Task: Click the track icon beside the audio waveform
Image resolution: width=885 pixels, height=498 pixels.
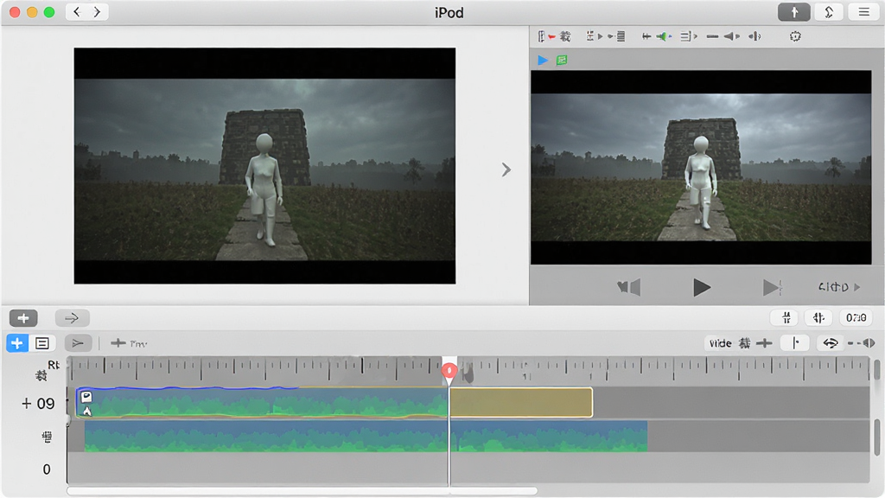Action: coord(48,437)
